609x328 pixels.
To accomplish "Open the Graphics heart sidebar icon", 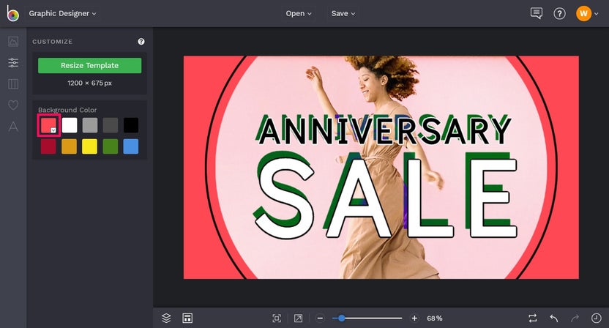I will coord(13,105).
